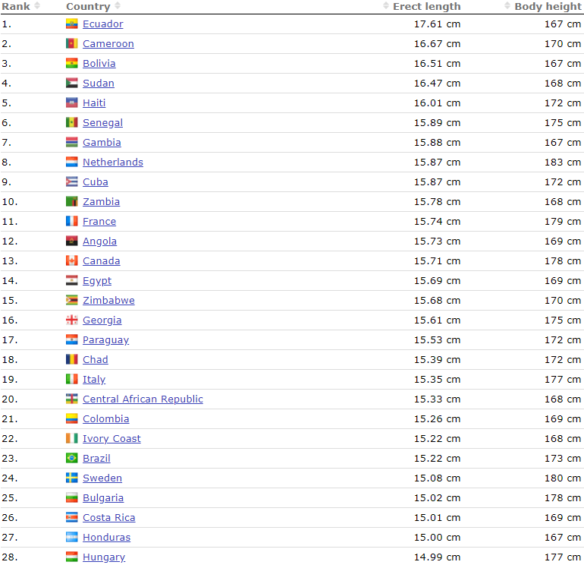Viewport: 584px width, 565px height.
Task: Click the Italy flag icon
Action: pyautogui.click(x=72, y=380)
